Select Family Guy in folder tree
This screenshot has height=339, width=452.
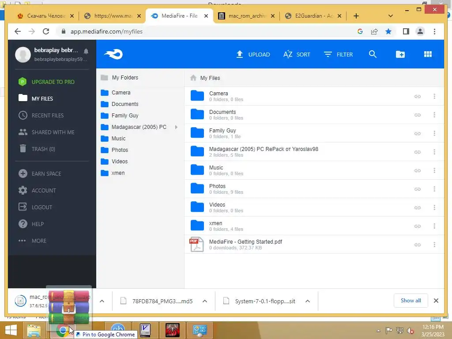pos(125,116)
